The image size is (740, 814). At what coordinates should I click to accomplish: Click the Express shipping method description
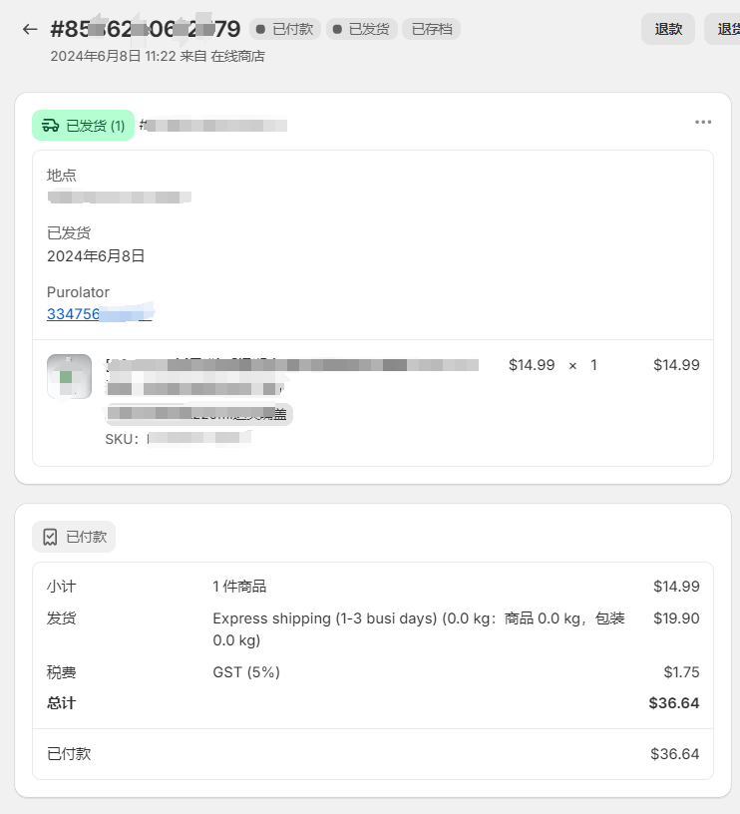[x=419, y=629]
